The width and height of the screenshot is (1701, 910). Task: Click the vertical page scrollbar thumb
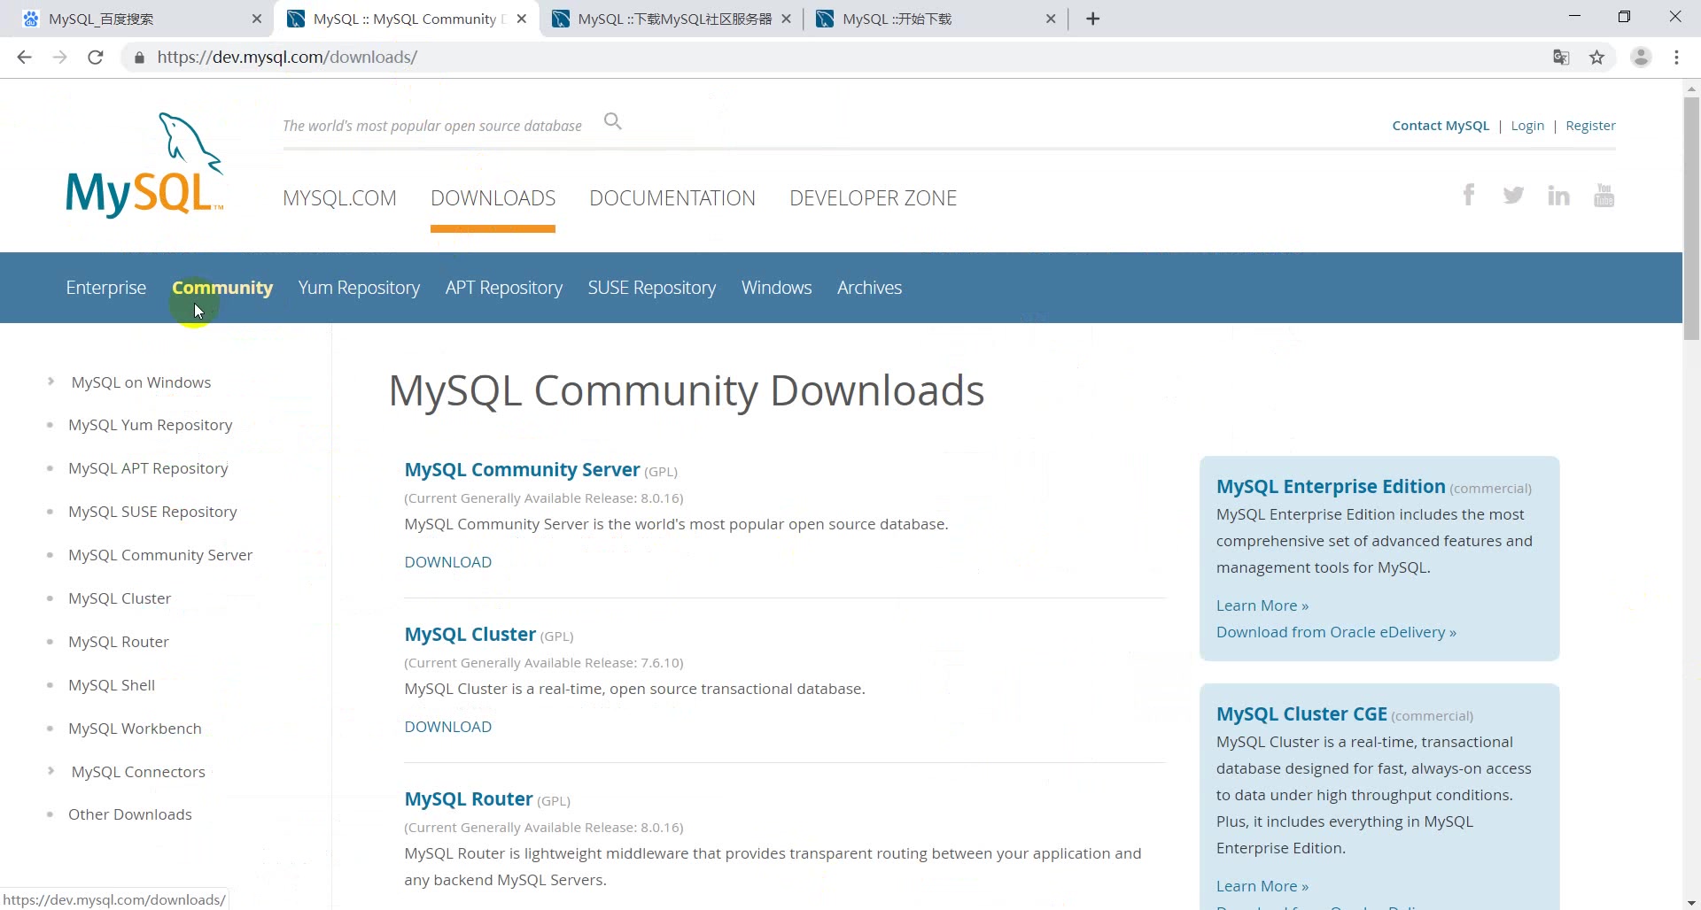(1691, 218)
